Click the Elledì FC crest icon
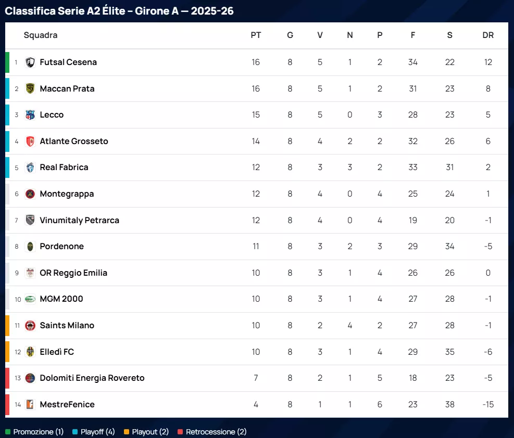514x438 pixels. point(30,352)
